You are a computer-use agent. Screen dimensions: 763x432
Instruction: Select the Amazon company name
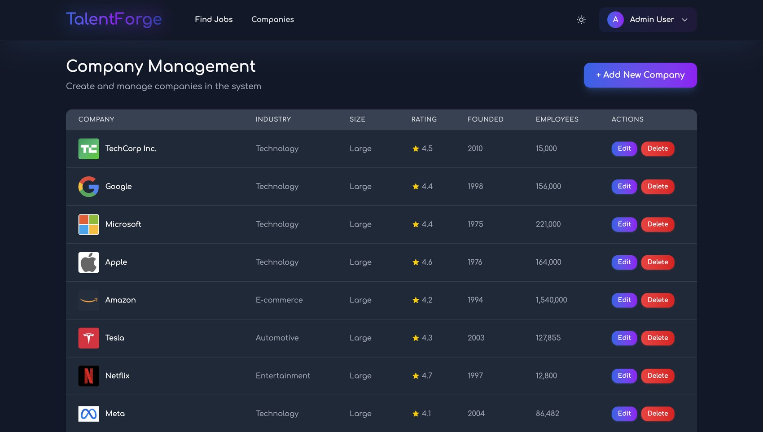point(120,300)
